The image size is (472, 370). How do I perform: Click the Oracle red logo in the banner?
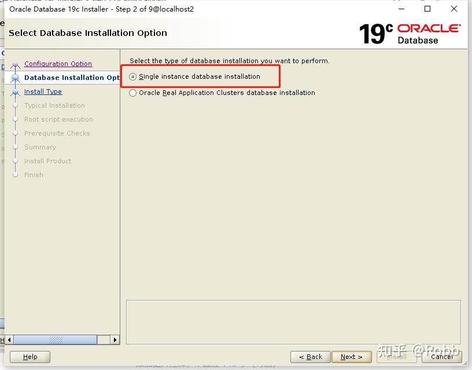(x=428, y=27)
